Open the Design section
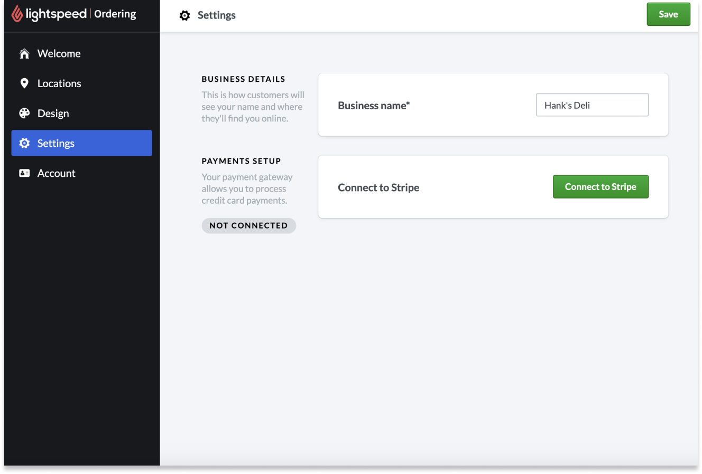The height and width of the screenshot is (474, 702). [81, 113]
